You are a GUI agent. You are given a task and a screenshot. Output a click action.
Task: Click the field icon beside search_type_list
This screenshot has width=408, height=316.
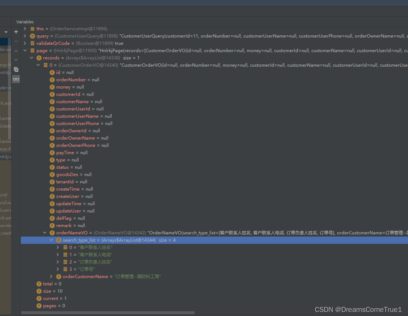(x=59, y=240)
